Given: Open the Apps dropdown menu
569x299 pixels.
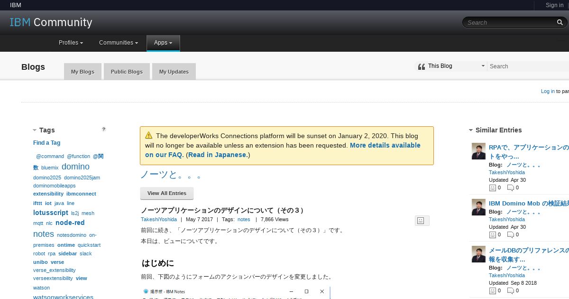Looking at the screenshot, I should [x=163, y=43].
